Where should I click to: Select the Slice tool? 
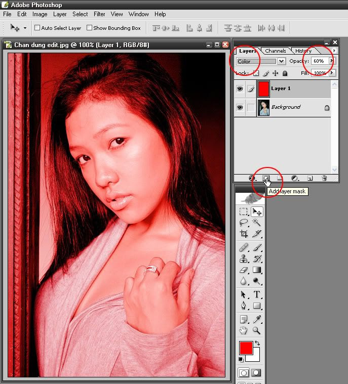pos(256,234)
